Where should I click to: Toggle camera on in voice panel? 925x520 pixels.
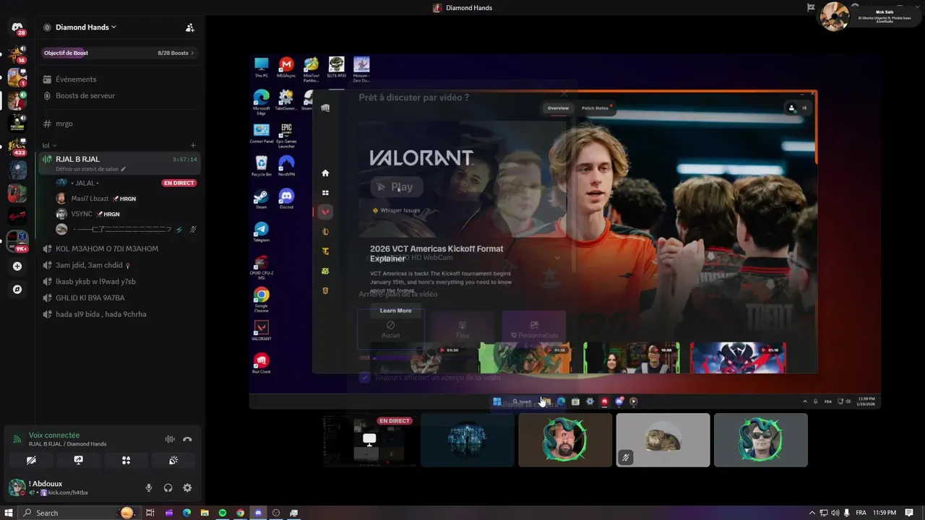31,460
